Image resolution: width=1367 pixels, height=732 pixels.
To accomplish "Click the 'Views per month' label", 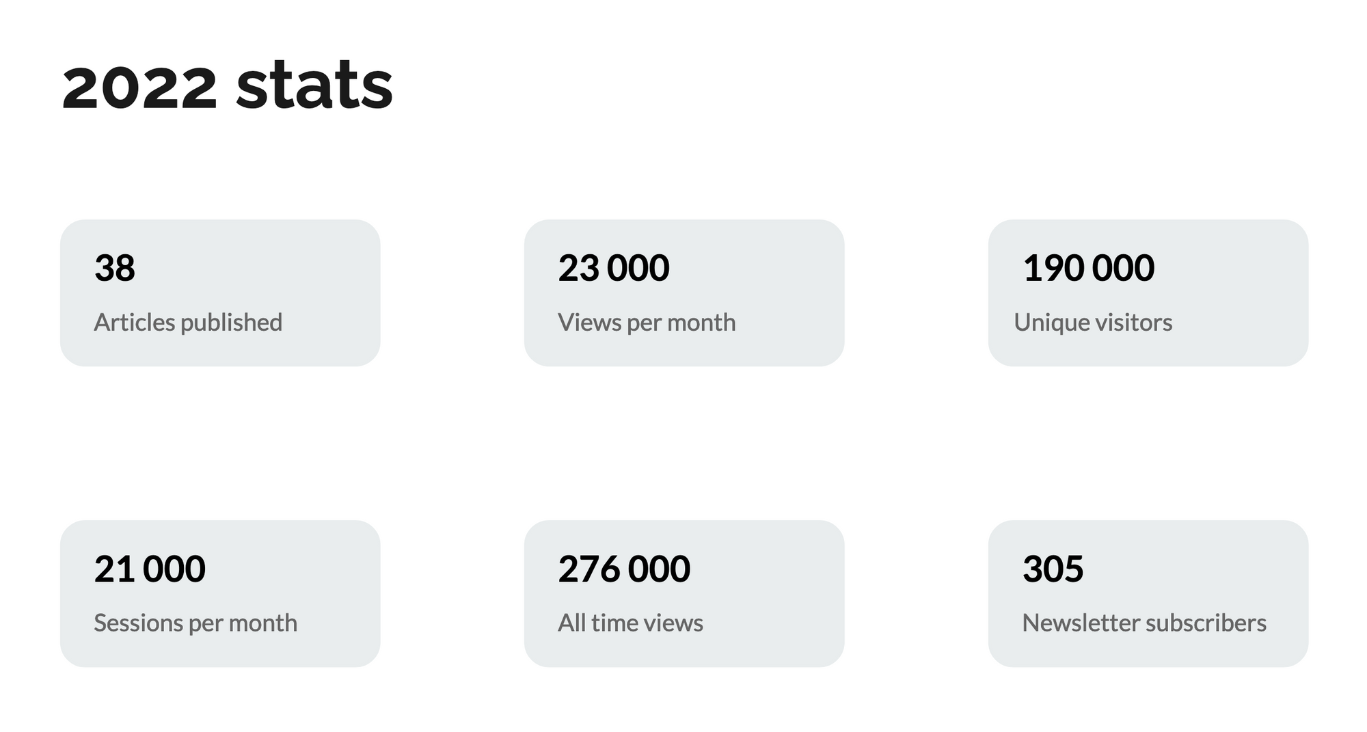I will pos(647,323).
